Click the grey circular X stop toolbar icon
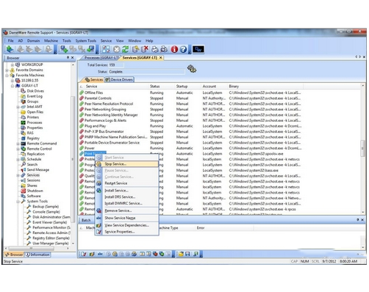Image resolution: width=369 pixels, height=292 pixels. tap(117, 49)
